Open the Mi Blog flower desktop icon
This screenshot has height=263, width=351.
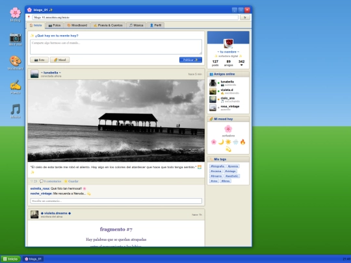pyautogui.click(x=15, y=14)
